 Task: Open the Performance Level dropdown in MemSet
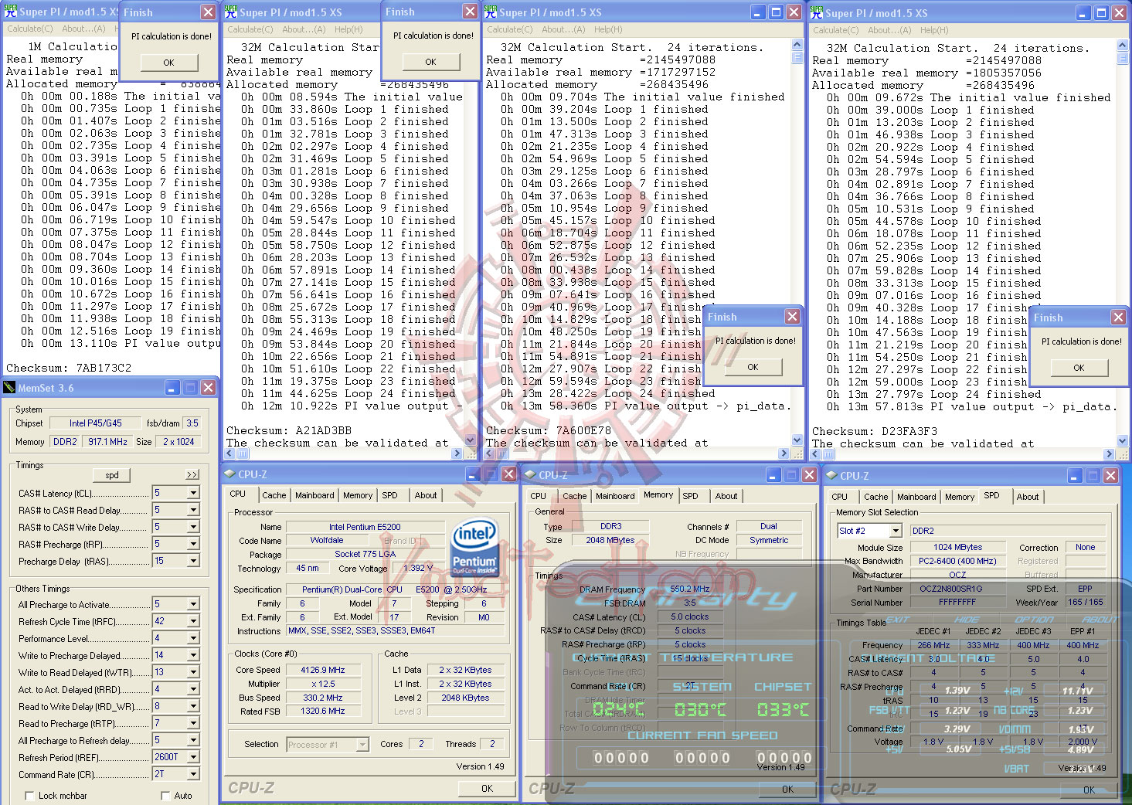tap(193, 638)
